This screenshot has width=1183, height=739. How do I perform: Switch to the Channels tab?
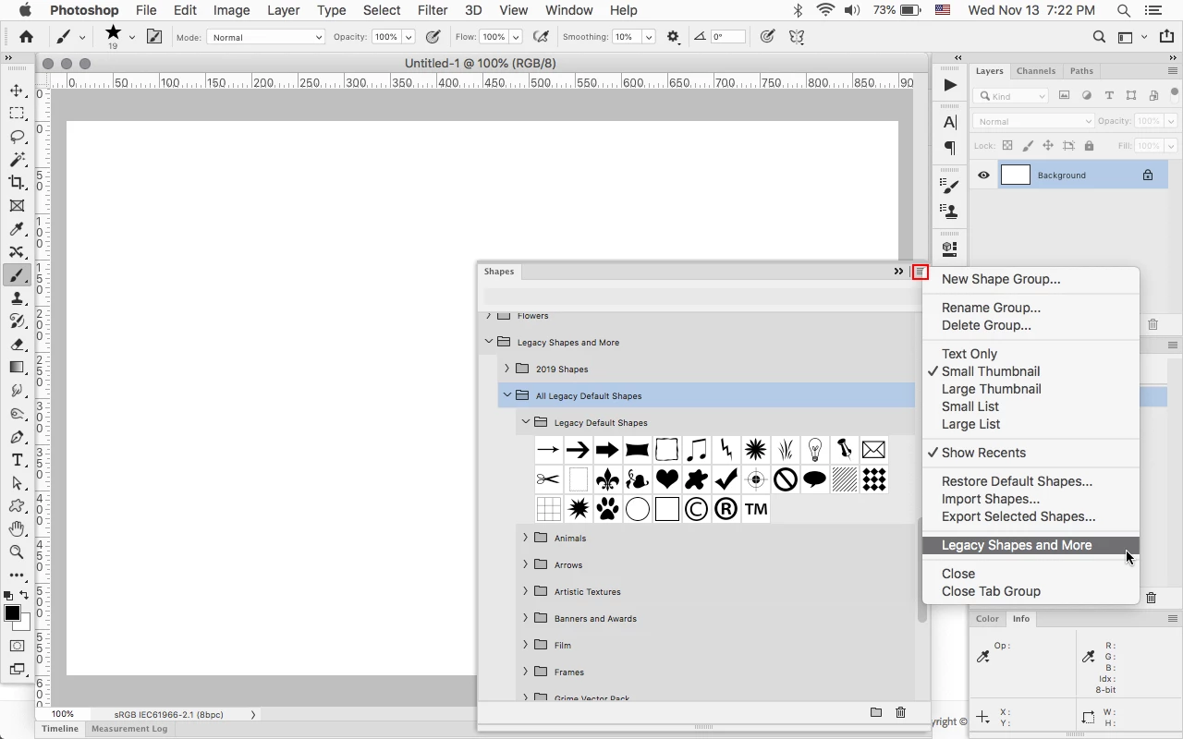coord(1036,71)
